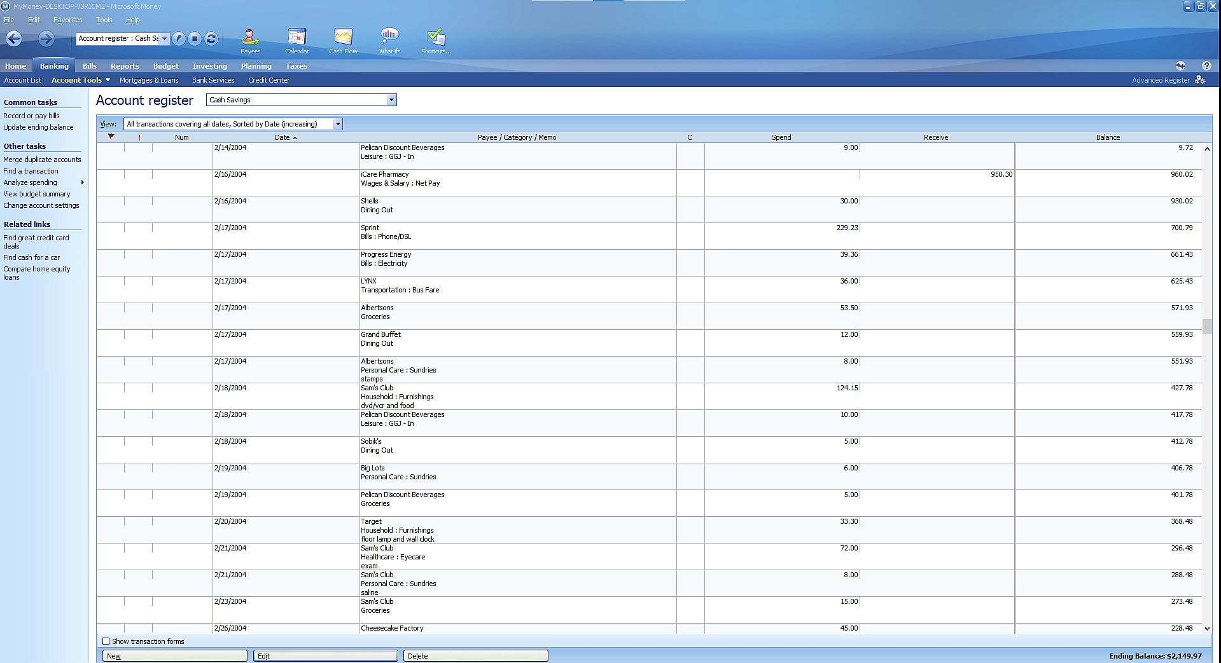Screen dimensions: 1221x663
Task: Open the Account List link
Action: coord(23,80)
